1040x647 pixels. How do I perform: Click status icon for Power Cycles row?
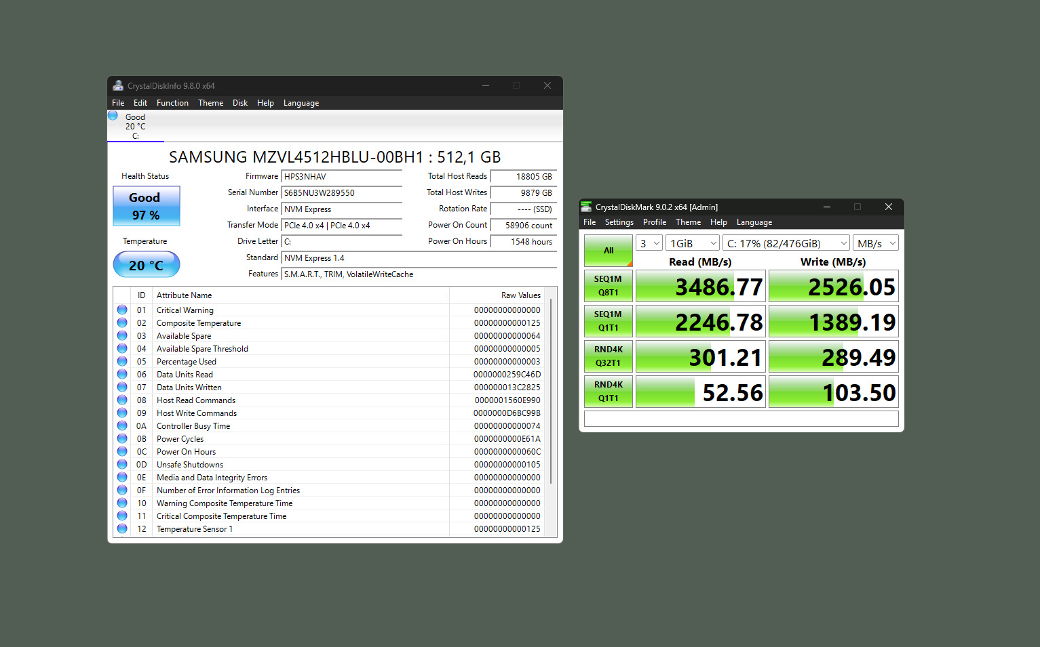coord(122,438)
